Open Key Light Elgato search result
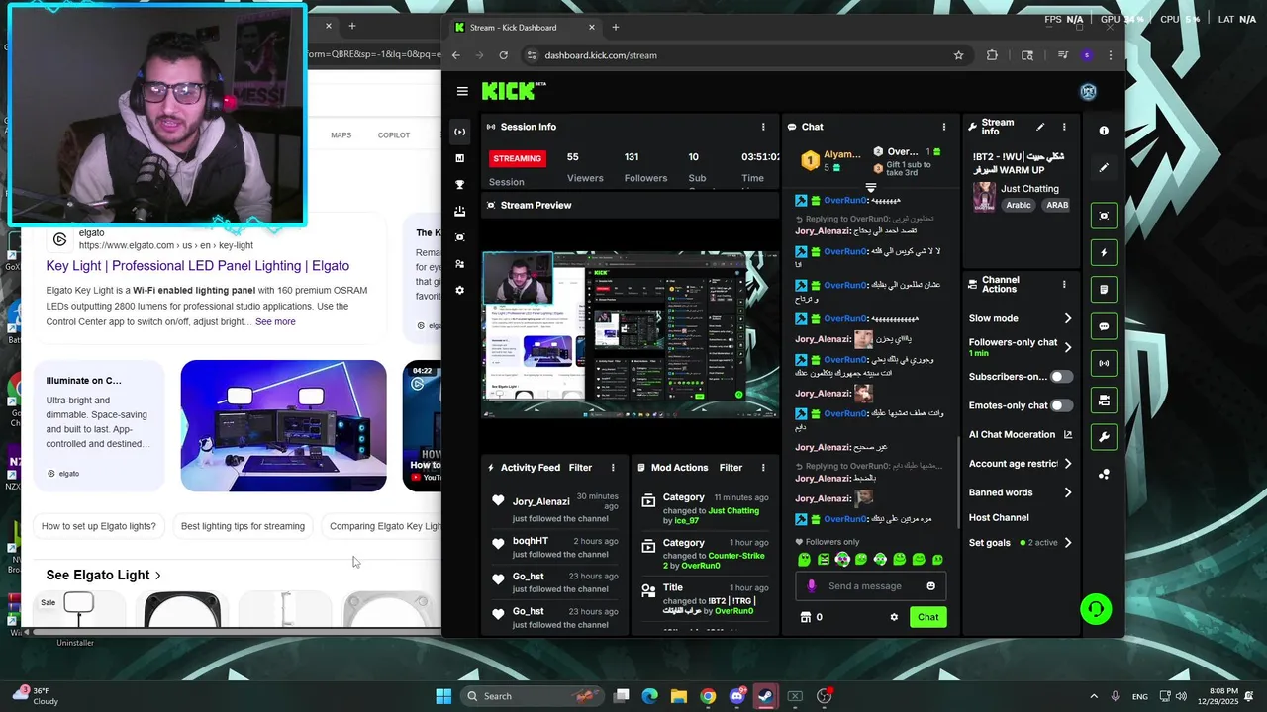This screenshot has height=712, width=1267. pos(197,266)
